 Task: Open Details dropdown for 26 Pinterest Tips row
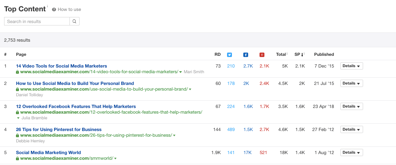point(351,129)
